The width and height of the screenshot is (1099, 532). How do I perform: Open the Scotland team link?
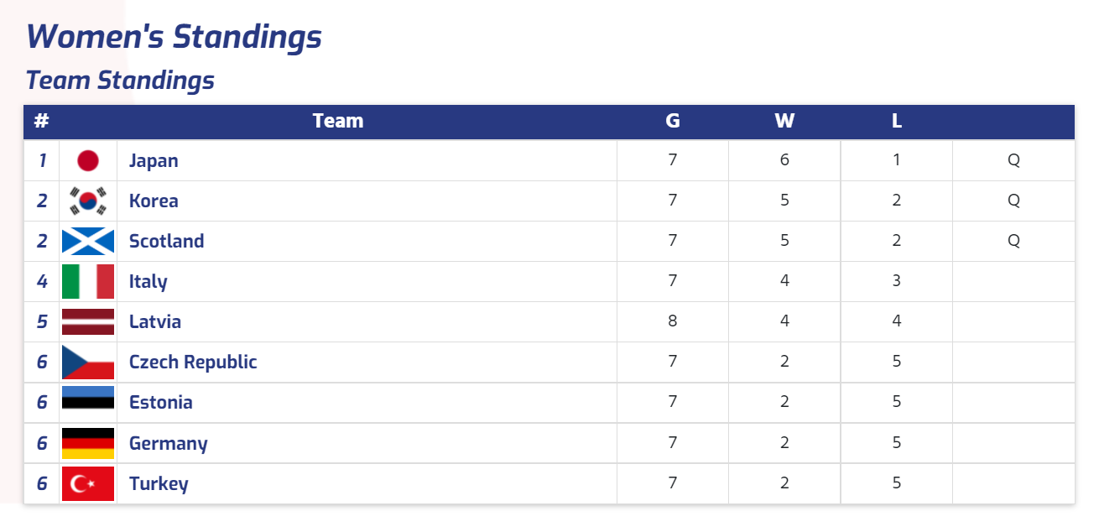point(166,241)
